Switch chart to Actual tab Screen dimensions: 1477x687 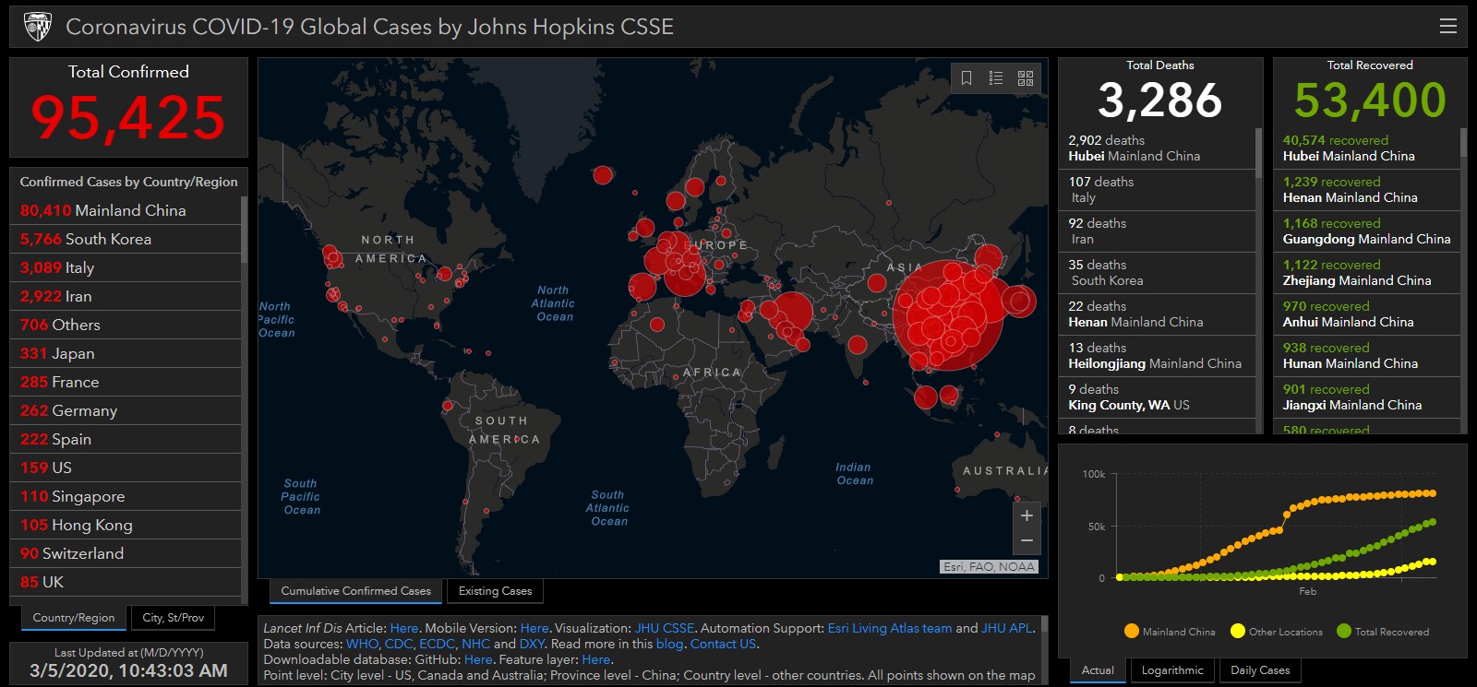[x=1098, y=670]
